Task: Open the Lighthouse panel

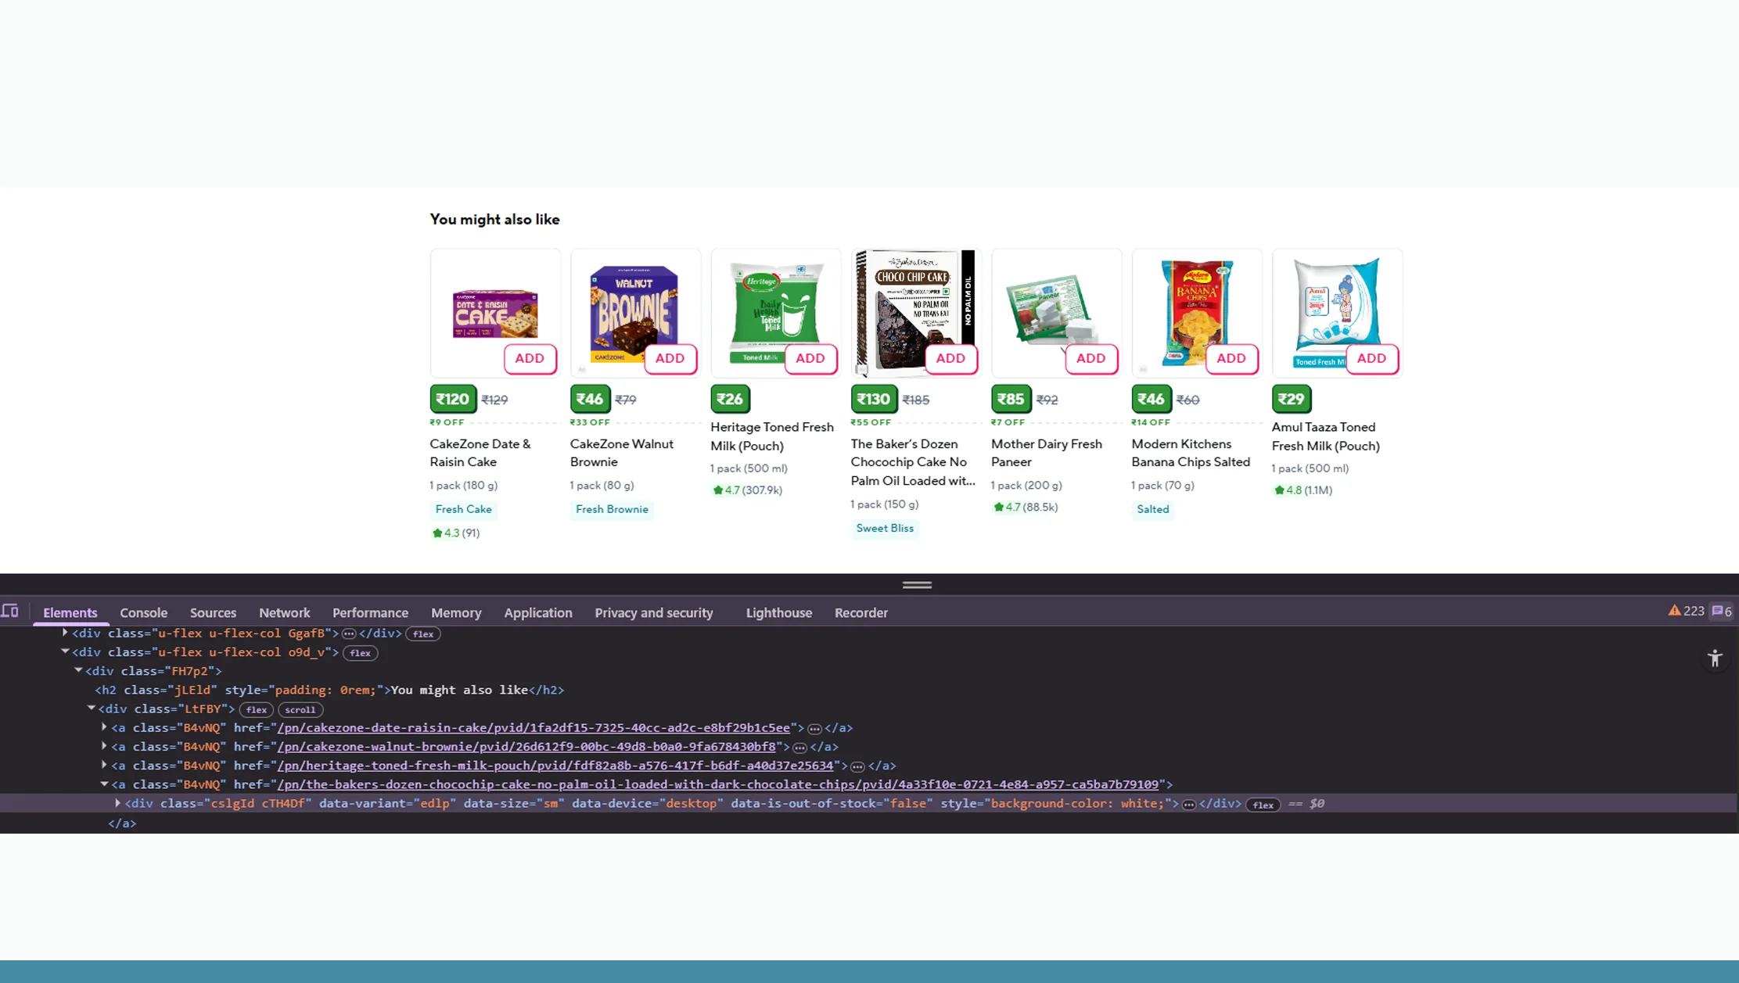Action: pos(778,612)
